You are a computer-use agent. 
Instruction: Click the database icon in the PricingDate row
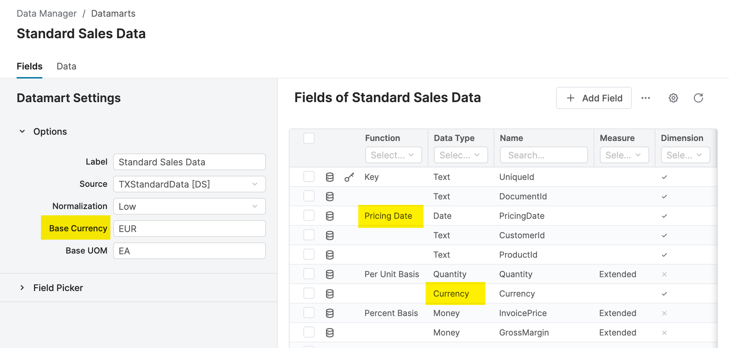coord(329,216)
